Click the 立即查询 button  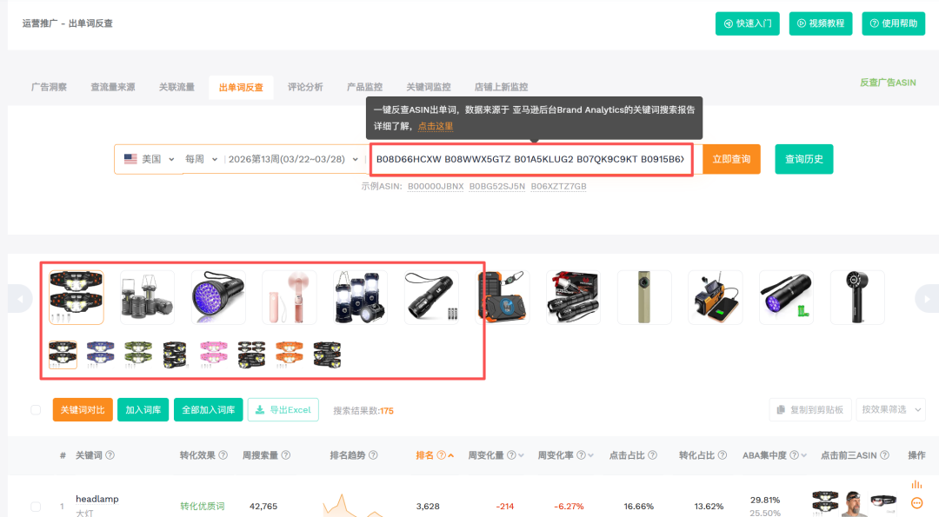click(x=731, y=159)
